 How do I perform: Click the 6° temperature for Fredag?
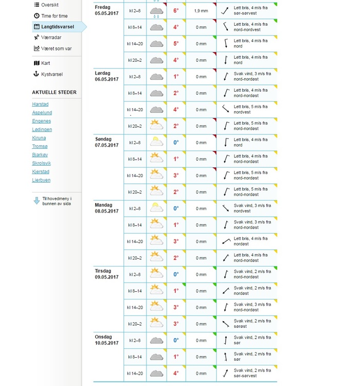pyautogui.click(x=176, y=11)
